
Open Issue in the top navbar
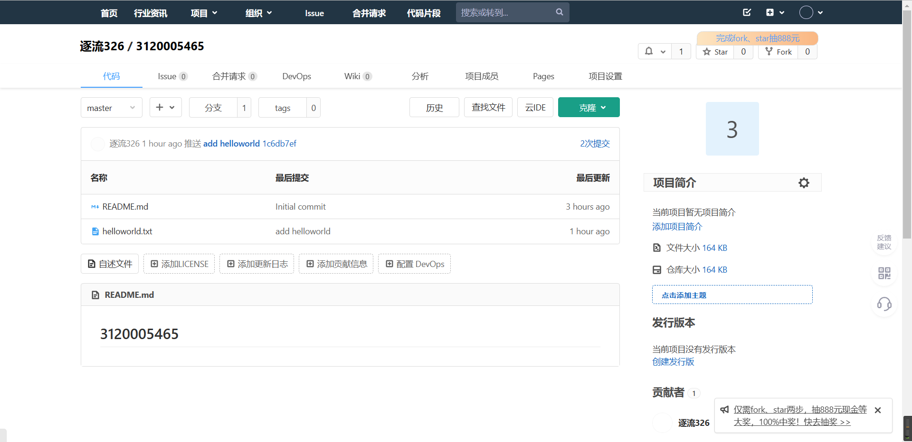314,13
